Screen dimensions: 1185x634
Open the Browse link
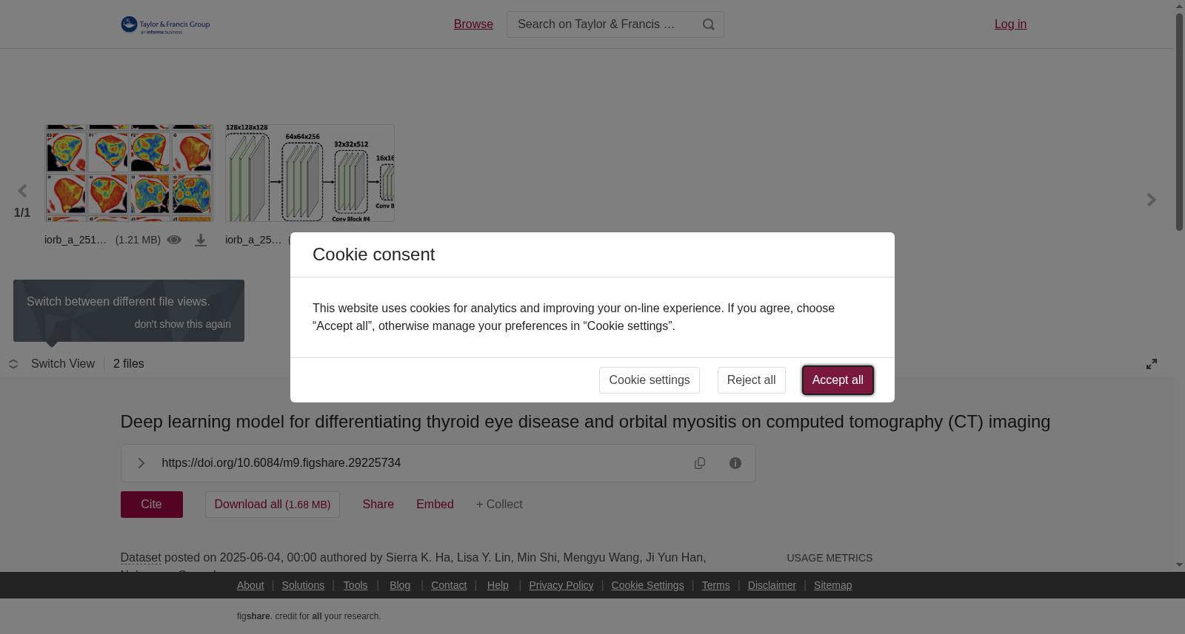tap(473, 24)
